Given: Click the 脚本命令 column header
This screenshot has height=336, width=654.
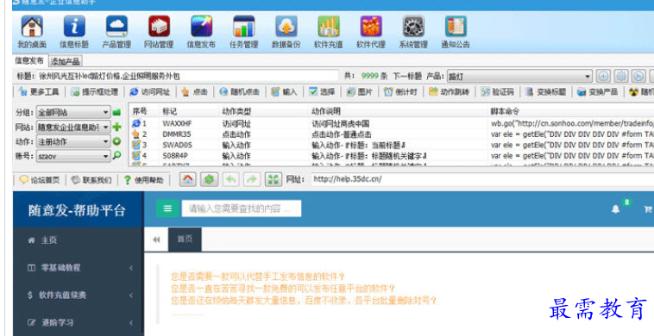Looking at the screenshot, I should 505,112.
